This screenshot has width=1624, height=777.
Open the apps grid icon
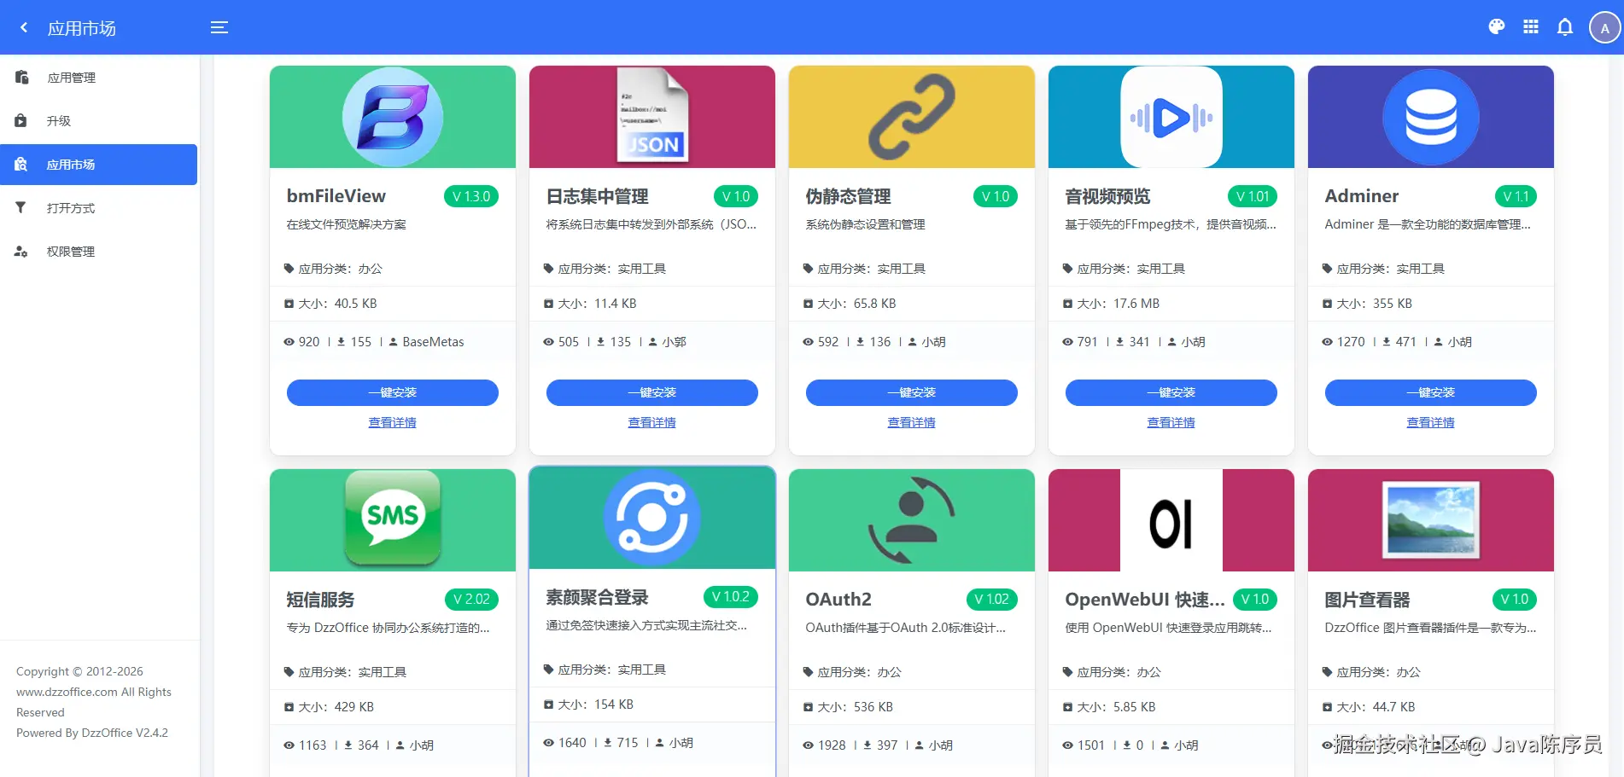[1531, 27]
